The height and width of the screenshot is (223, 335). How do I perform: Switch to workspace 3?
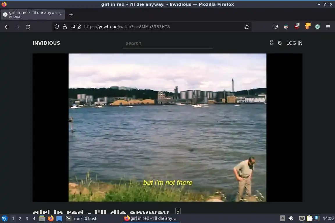click(27, 219)
